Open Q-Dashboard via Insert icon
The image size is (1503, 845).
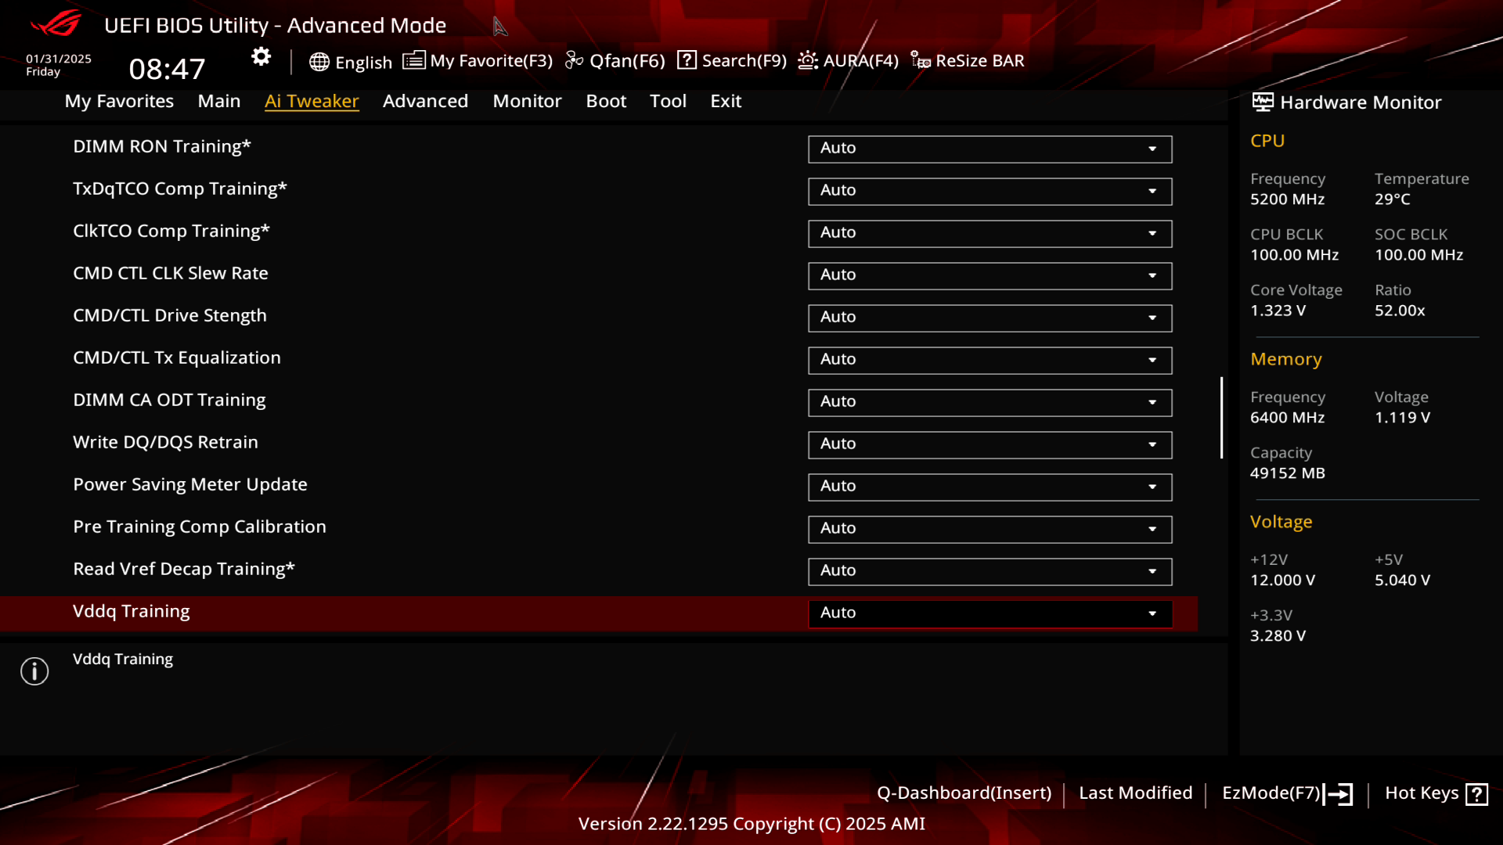[x=962, y=791]
